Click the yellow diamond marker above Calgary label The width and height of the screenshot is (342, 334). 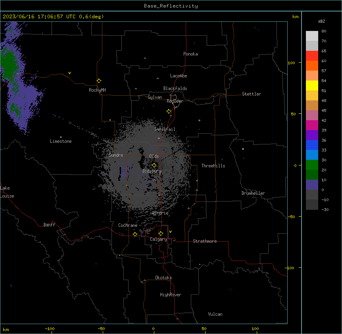pyautogui.click(x=161, y=234)
